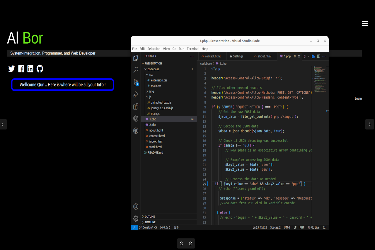This screenshot has height=250, width=375.
Task: Click the Facebook social icon
Action: click(21, 69)
